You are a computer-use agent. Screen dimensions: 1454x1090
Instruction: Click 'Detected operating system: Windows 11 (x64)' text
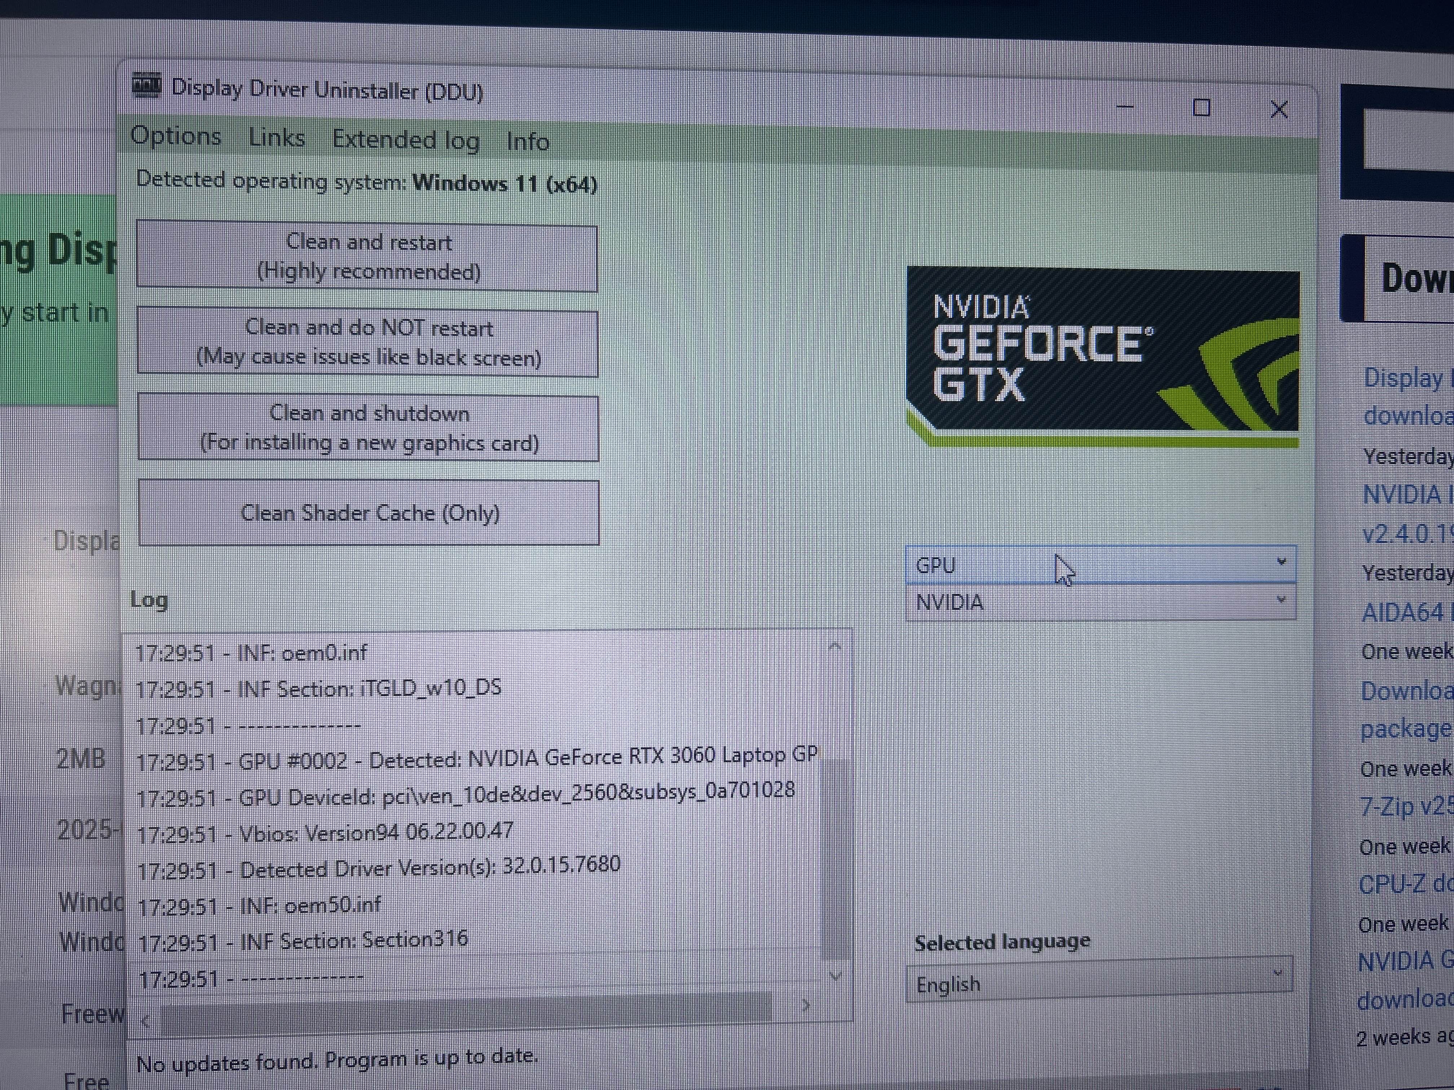coord(366,182)
